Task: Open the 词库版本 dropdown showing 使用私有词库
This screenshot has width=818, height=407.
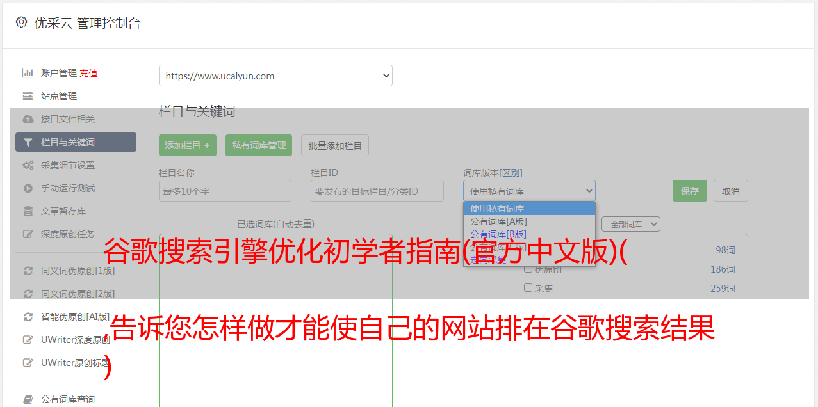Action: pyautogui.click(x=529, y=191)
